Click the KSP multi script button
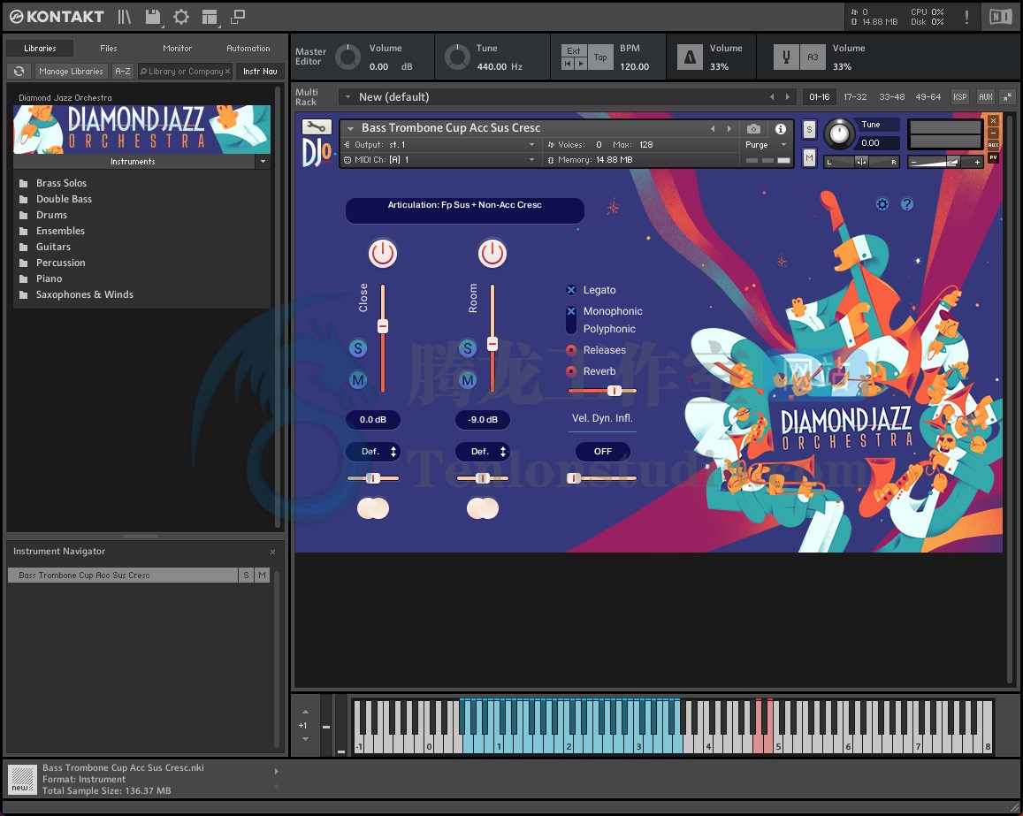 [959, 96]
